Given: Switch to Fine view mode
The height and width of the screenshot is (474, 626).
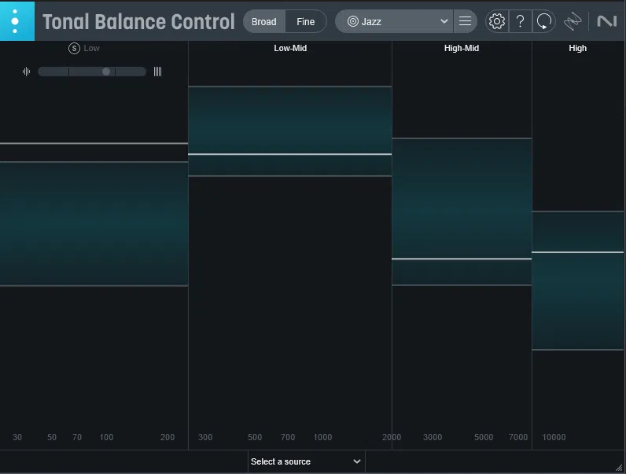Looking at the screenshot, I should (306, 21).
